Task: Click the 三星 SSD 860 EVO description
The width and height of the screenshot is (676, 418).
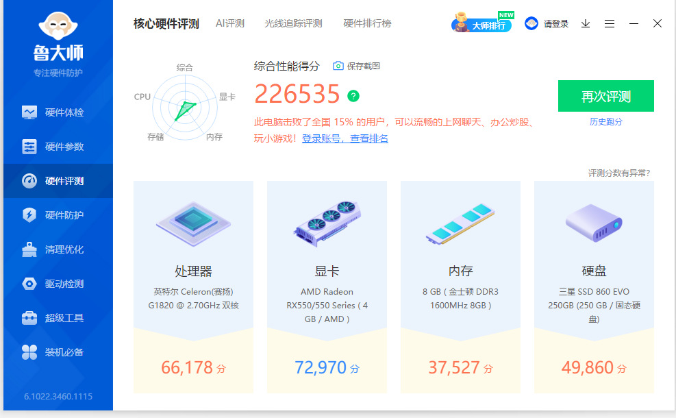Action: coord(594,306)
